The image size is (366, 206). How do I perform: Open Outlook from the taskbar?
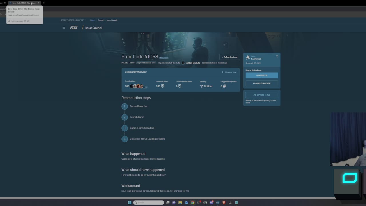coord(186,203)
